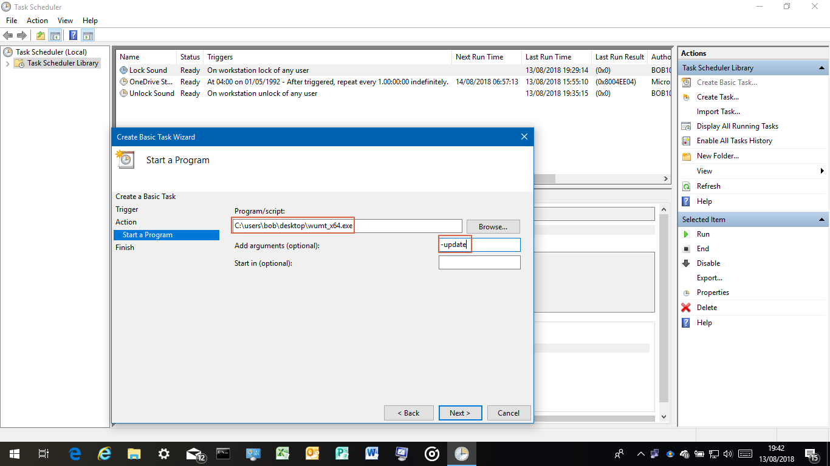Click the Run action green arrow
This screenshot has width=830, height=466.
(x=686, y=234)
